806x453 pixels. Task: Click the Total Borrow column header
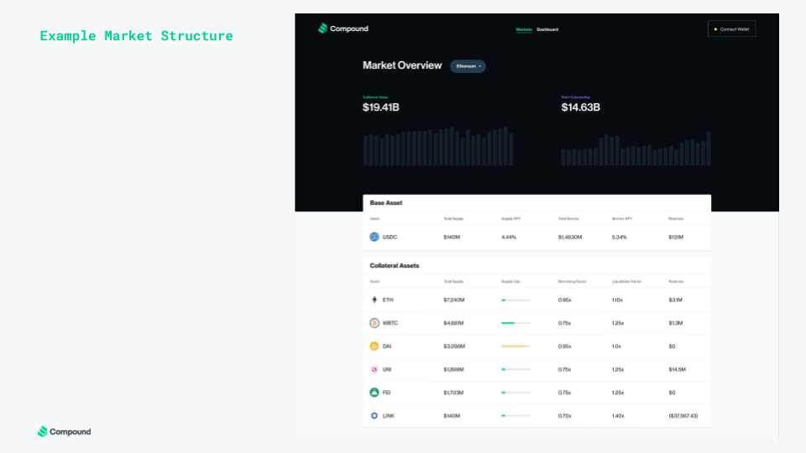pyautogui.click(x=568, y=219)
